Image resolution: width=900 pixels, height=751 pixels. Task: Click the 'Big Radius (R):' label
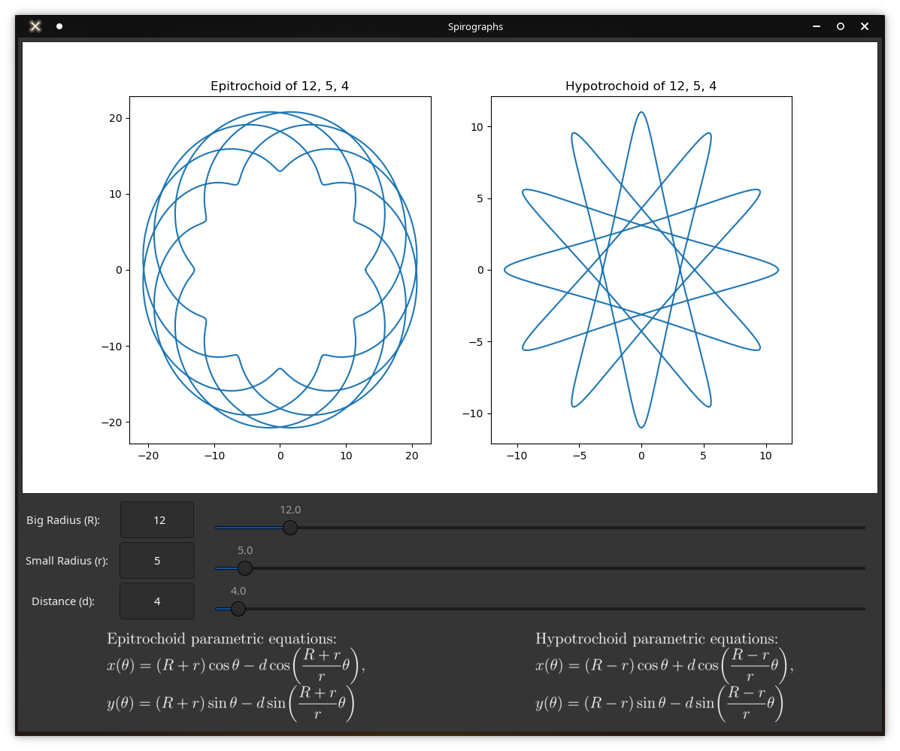coord(63,520)
